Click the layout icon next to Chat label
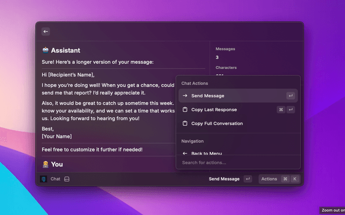The height and width of the screenshot is (215, 345). 67,179
